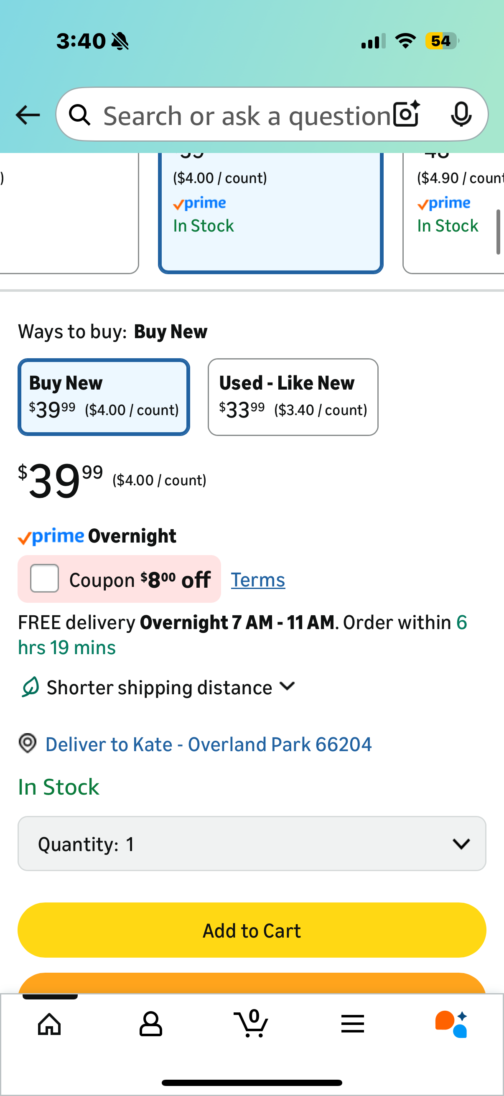Viewport: 504px width, 1096px height.
Task: Tap the microphone voice search icon
Action: tap(461, 114)
